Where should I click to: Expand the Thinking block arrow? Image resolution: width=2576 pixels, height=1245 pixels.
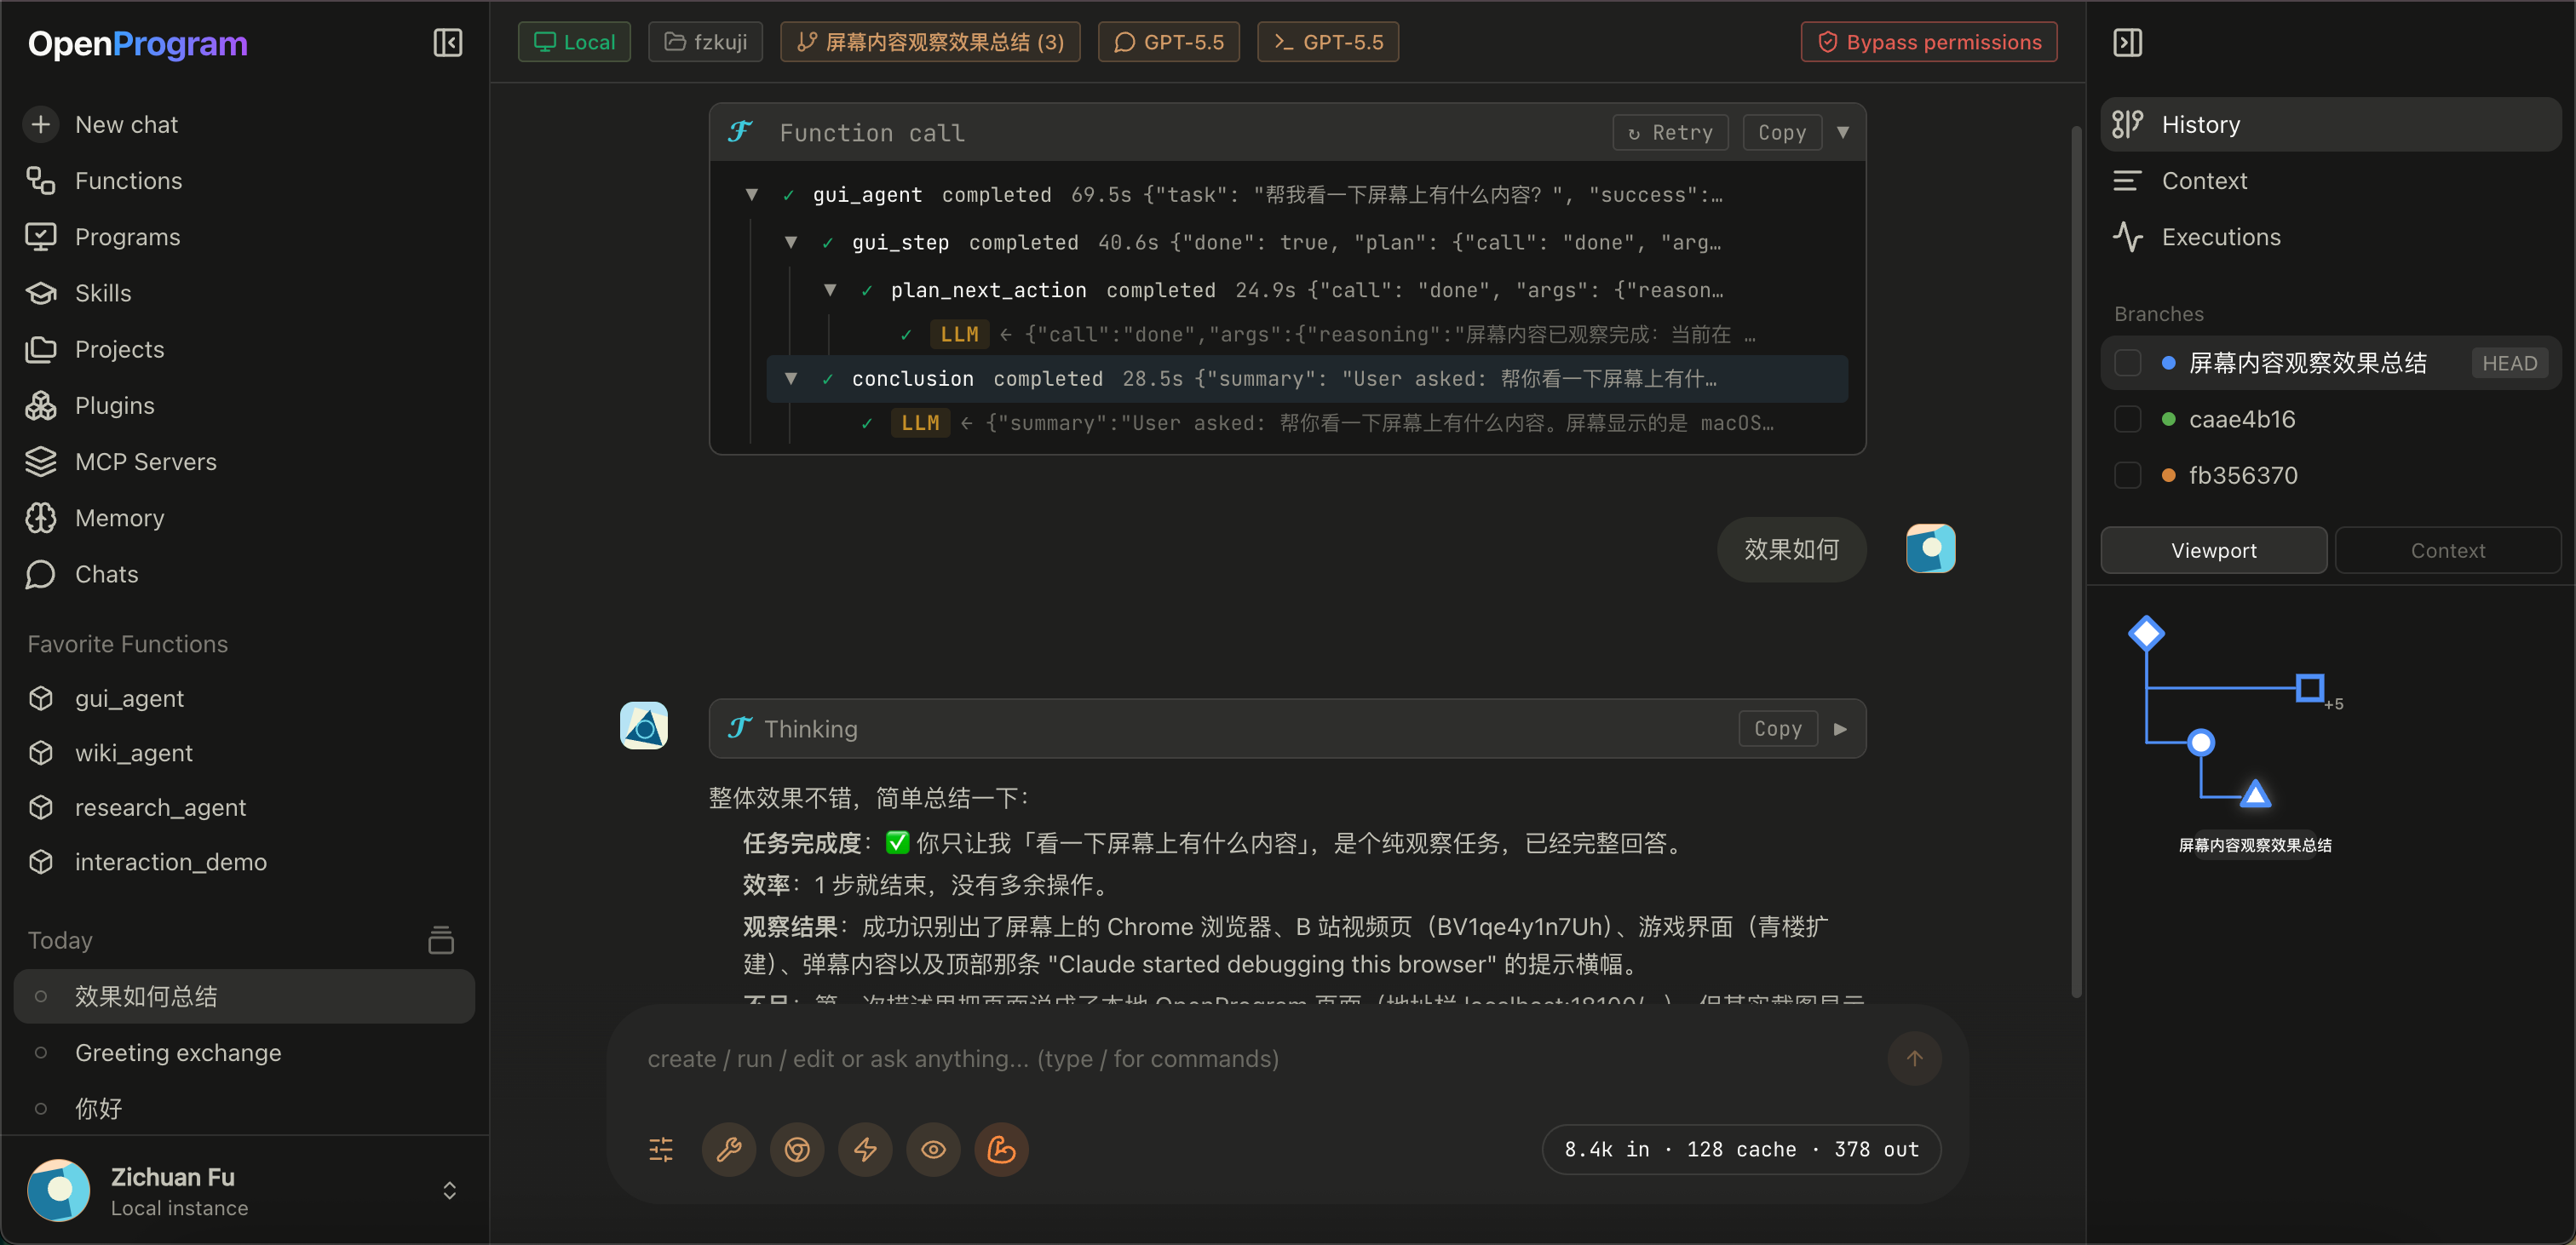coord(1840,729)
